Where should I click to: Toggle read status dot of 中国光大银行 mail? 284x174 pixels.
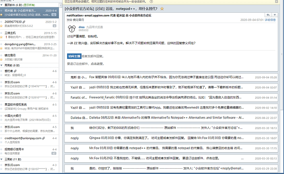(1, 116)
